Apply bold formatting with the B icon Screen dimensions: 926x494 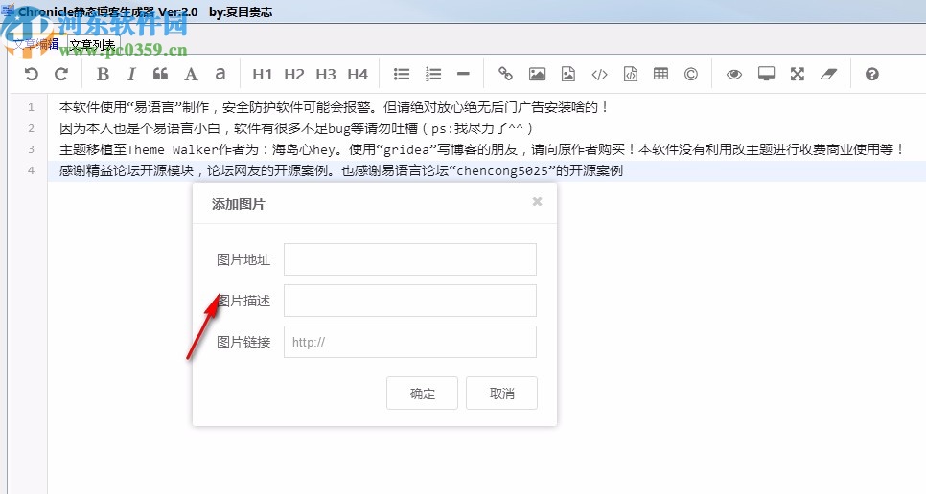(103, 74)
